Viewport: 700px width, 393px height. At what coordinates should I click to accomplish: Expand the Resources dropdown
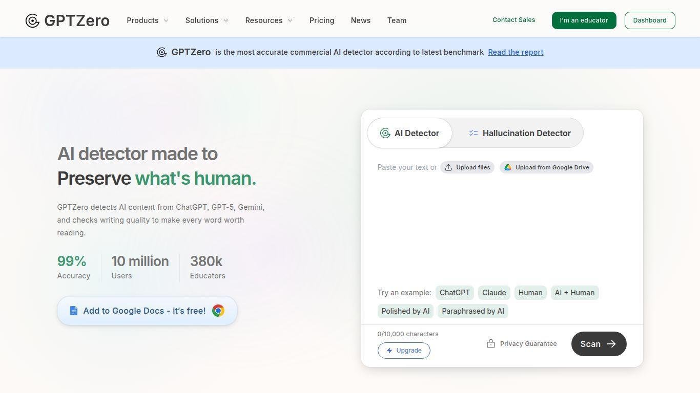pos(269,20)
